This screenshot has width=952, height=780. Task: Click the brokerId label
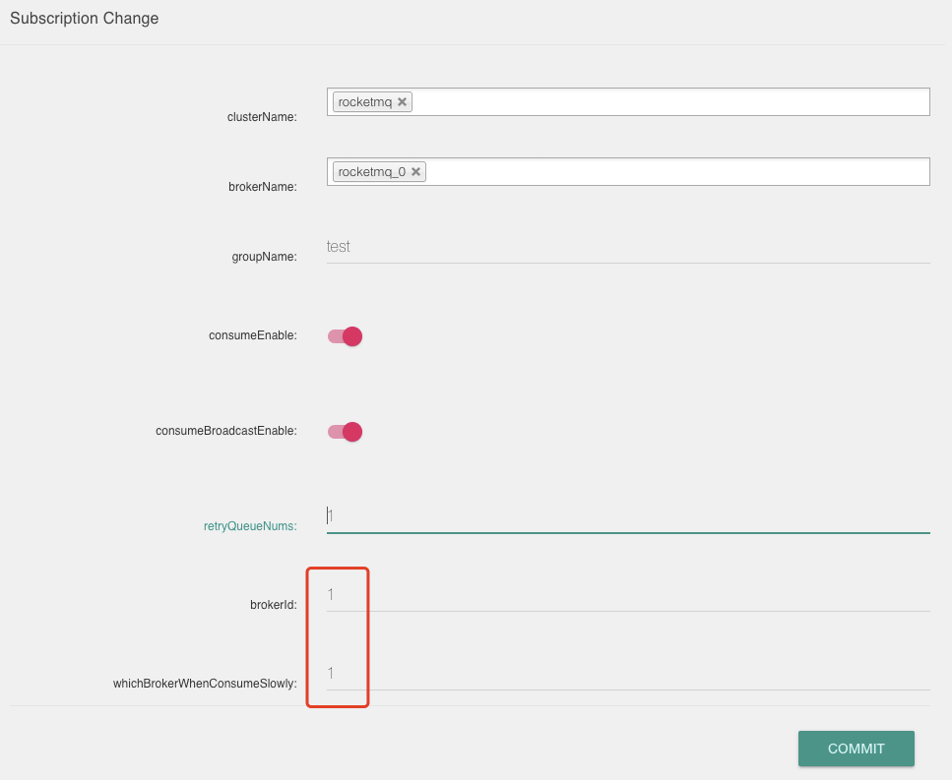coord(274,605)
